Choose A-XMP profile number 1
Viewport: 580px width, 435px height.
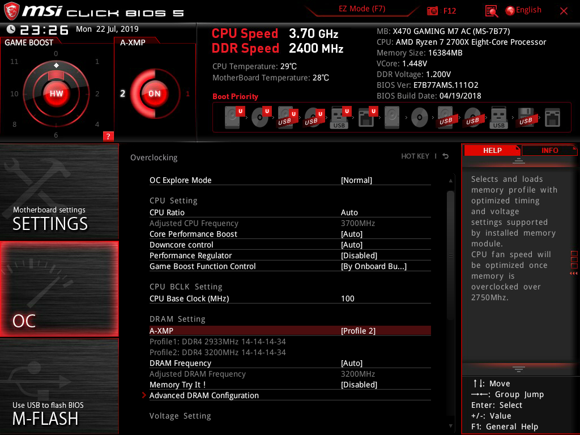pos(187,93)
